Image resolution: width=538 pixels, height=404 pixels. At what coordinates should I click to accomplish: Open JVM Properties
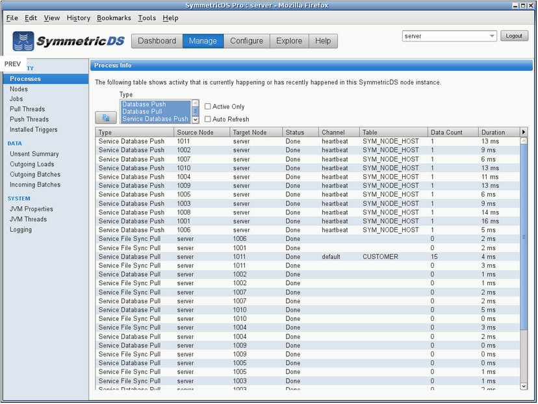(x=31, y=209)
